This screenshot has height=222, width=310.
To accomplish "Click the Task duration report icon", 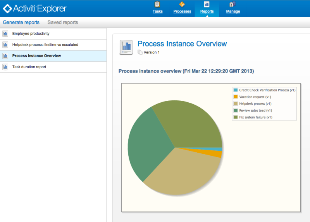I will [x=5, y=67].
